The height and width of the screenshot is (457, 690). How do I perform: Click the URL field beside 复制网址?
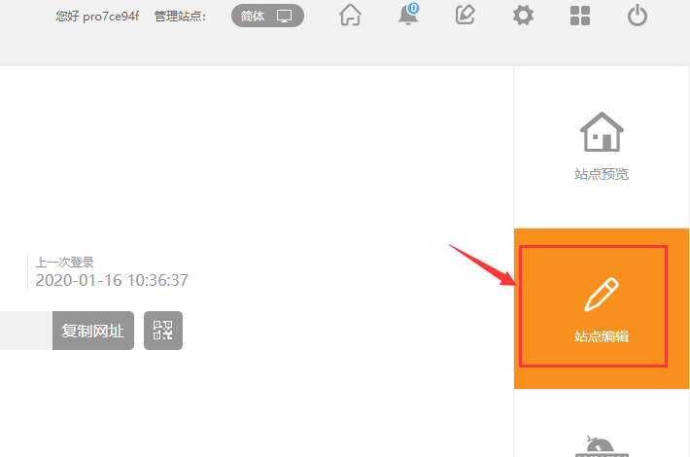26,331
